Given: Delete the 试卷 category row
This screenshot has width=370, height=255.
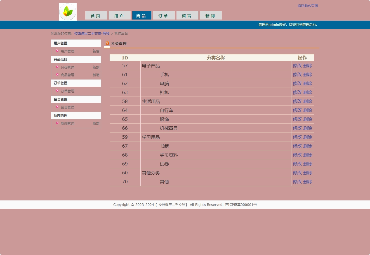Looking at the screenshot, I should click(x=308, y=164).
